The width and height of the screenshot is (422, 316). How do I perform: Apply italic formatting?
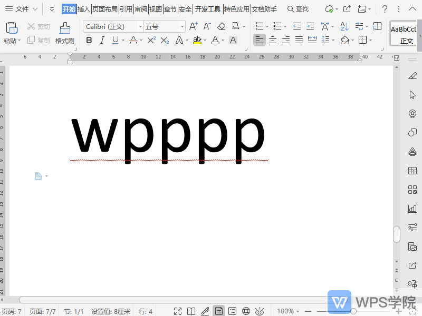coord(102,39)
